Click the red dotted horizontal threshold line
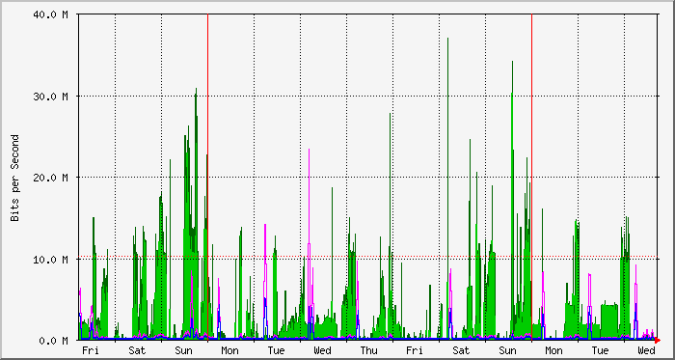Image resolution: width=675 pixels, height=360 pixels. [368, 257]
